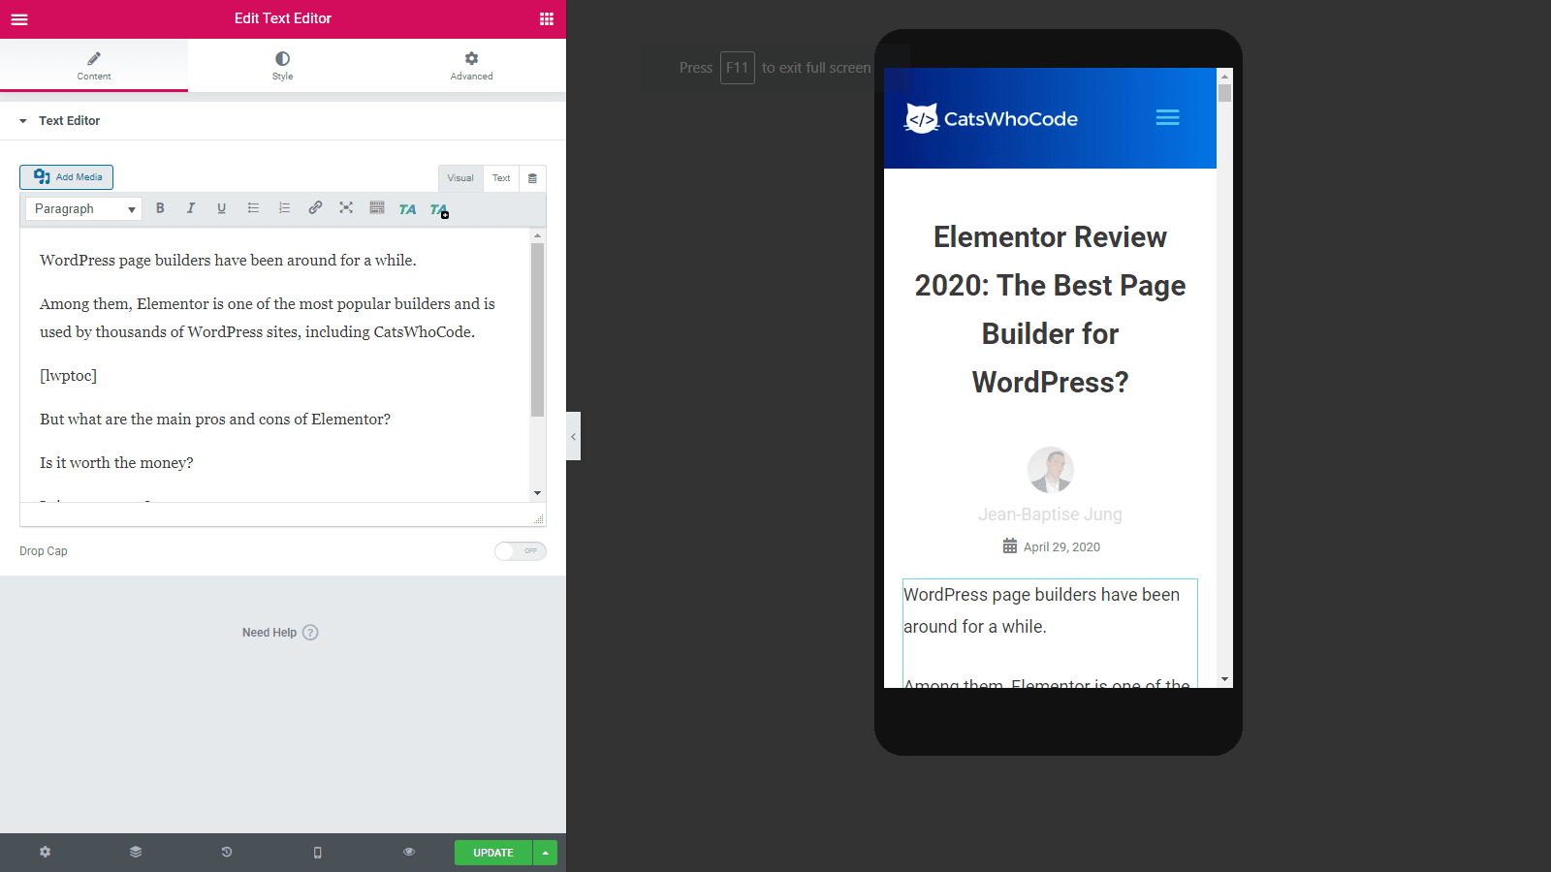The height and width of the screenshot is (872, 1551).
Task: Click the preview paragraph text widget
Action: point(1050,634)
